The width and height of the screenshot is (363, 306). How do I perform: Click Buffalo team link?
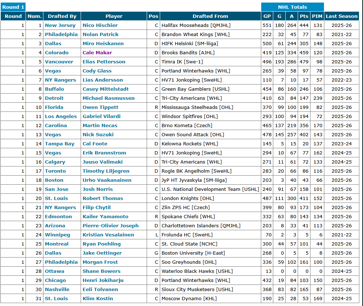54,89
